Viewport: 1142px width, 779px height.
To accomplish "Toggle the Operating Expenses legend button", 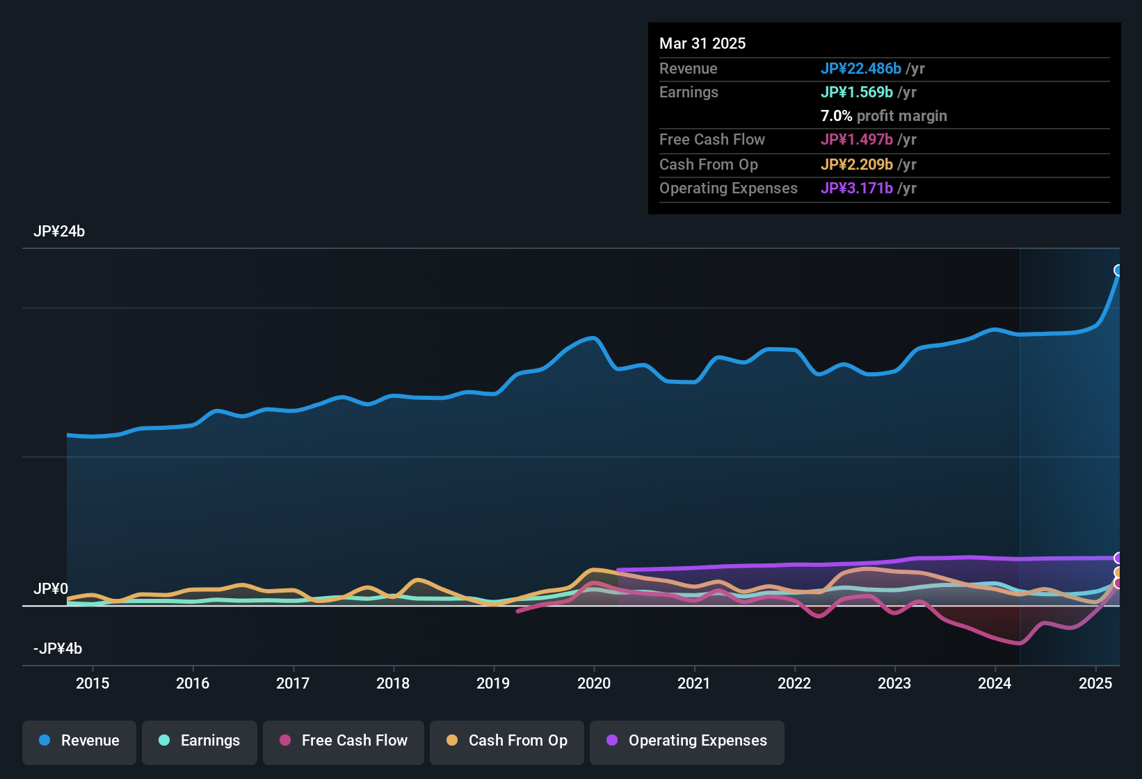I will 687,741.
